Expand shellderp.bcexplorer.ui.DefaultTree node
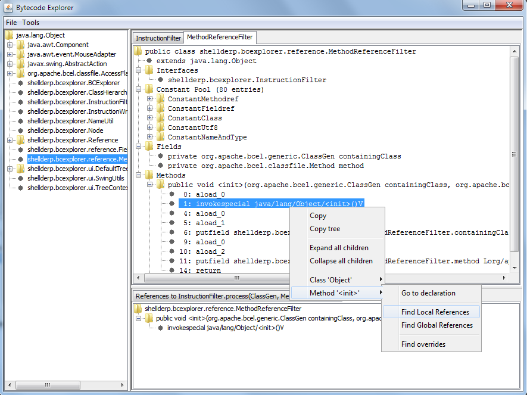Image resolution: width=527 pixels, height=395 pixels. [10, 169]
